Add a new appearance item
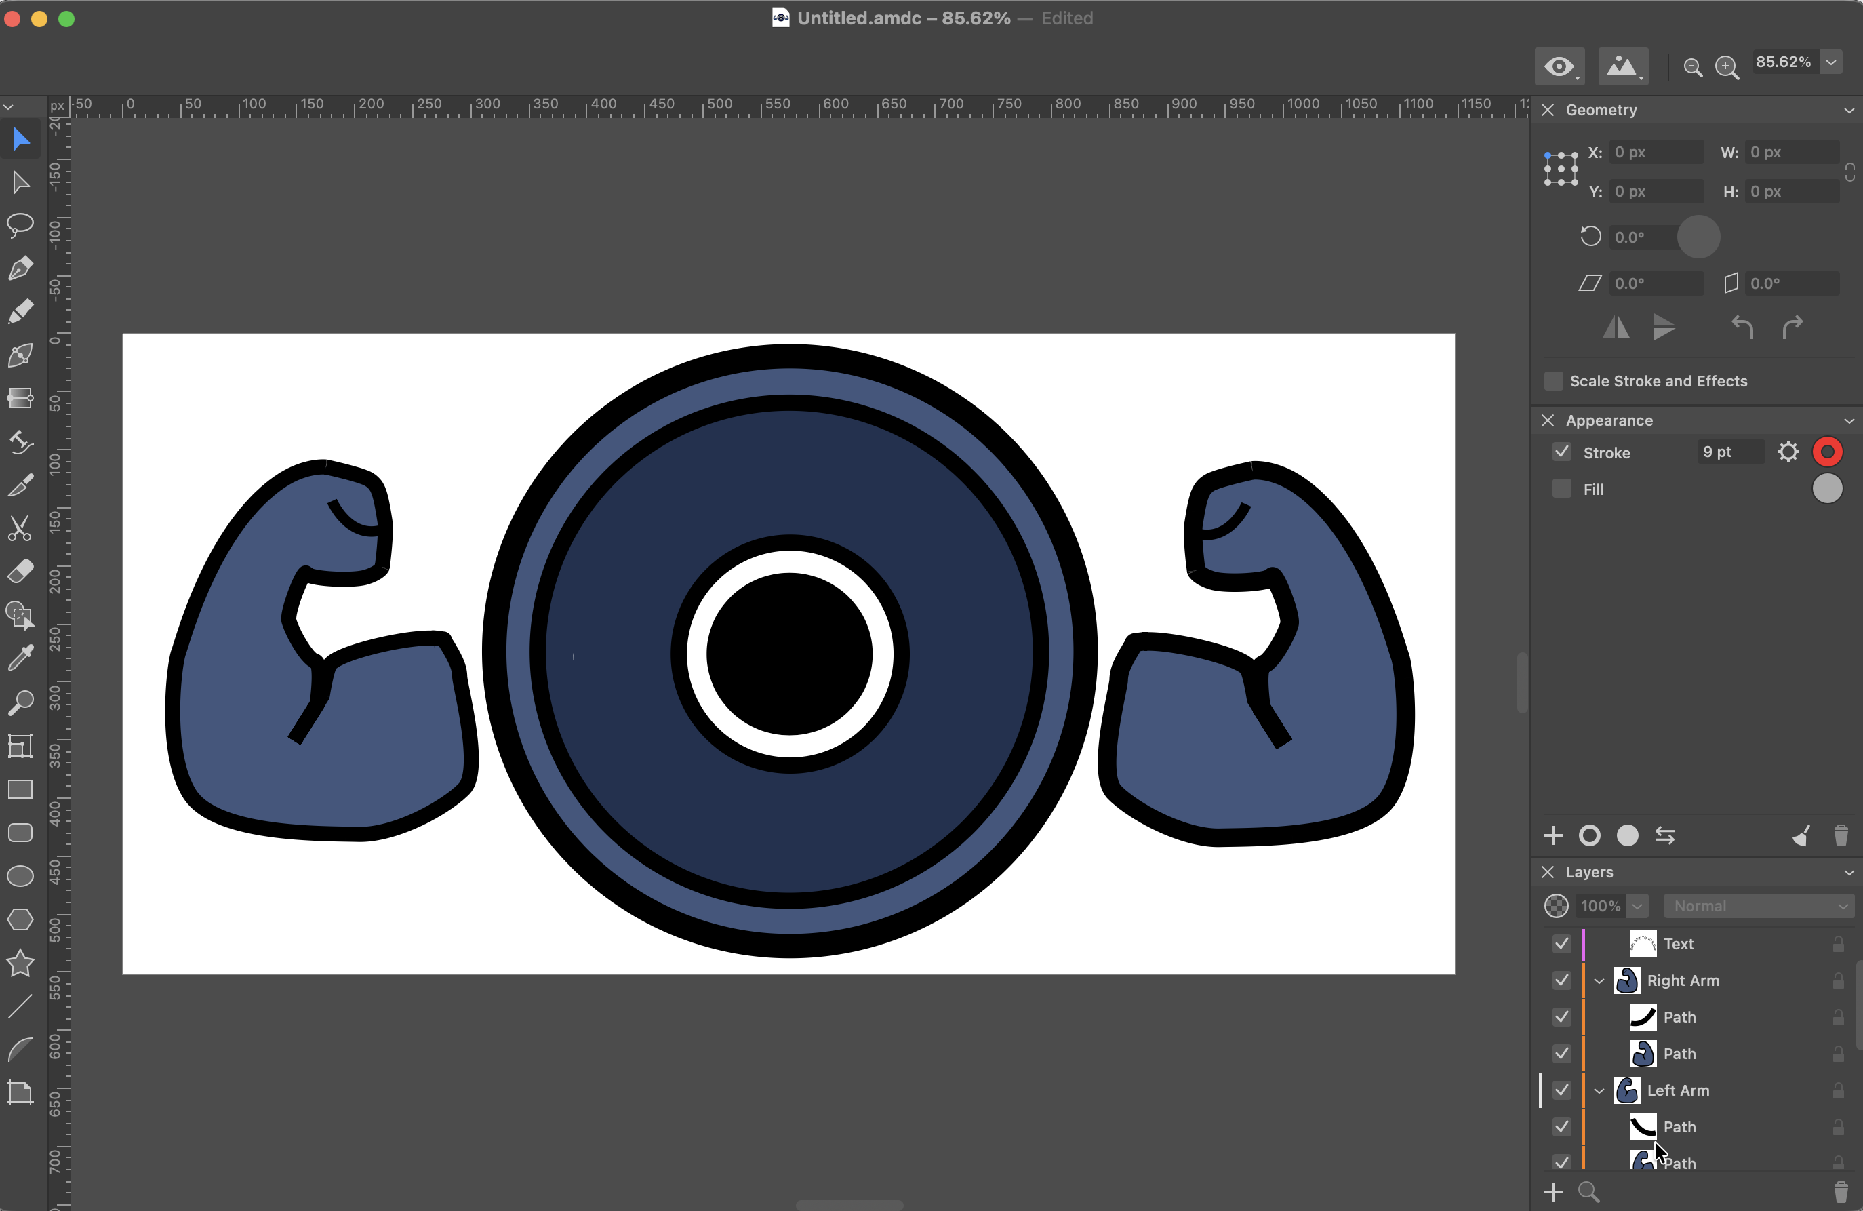The width and height of the screenshot is (1863, 1211). coord(1553,835)
